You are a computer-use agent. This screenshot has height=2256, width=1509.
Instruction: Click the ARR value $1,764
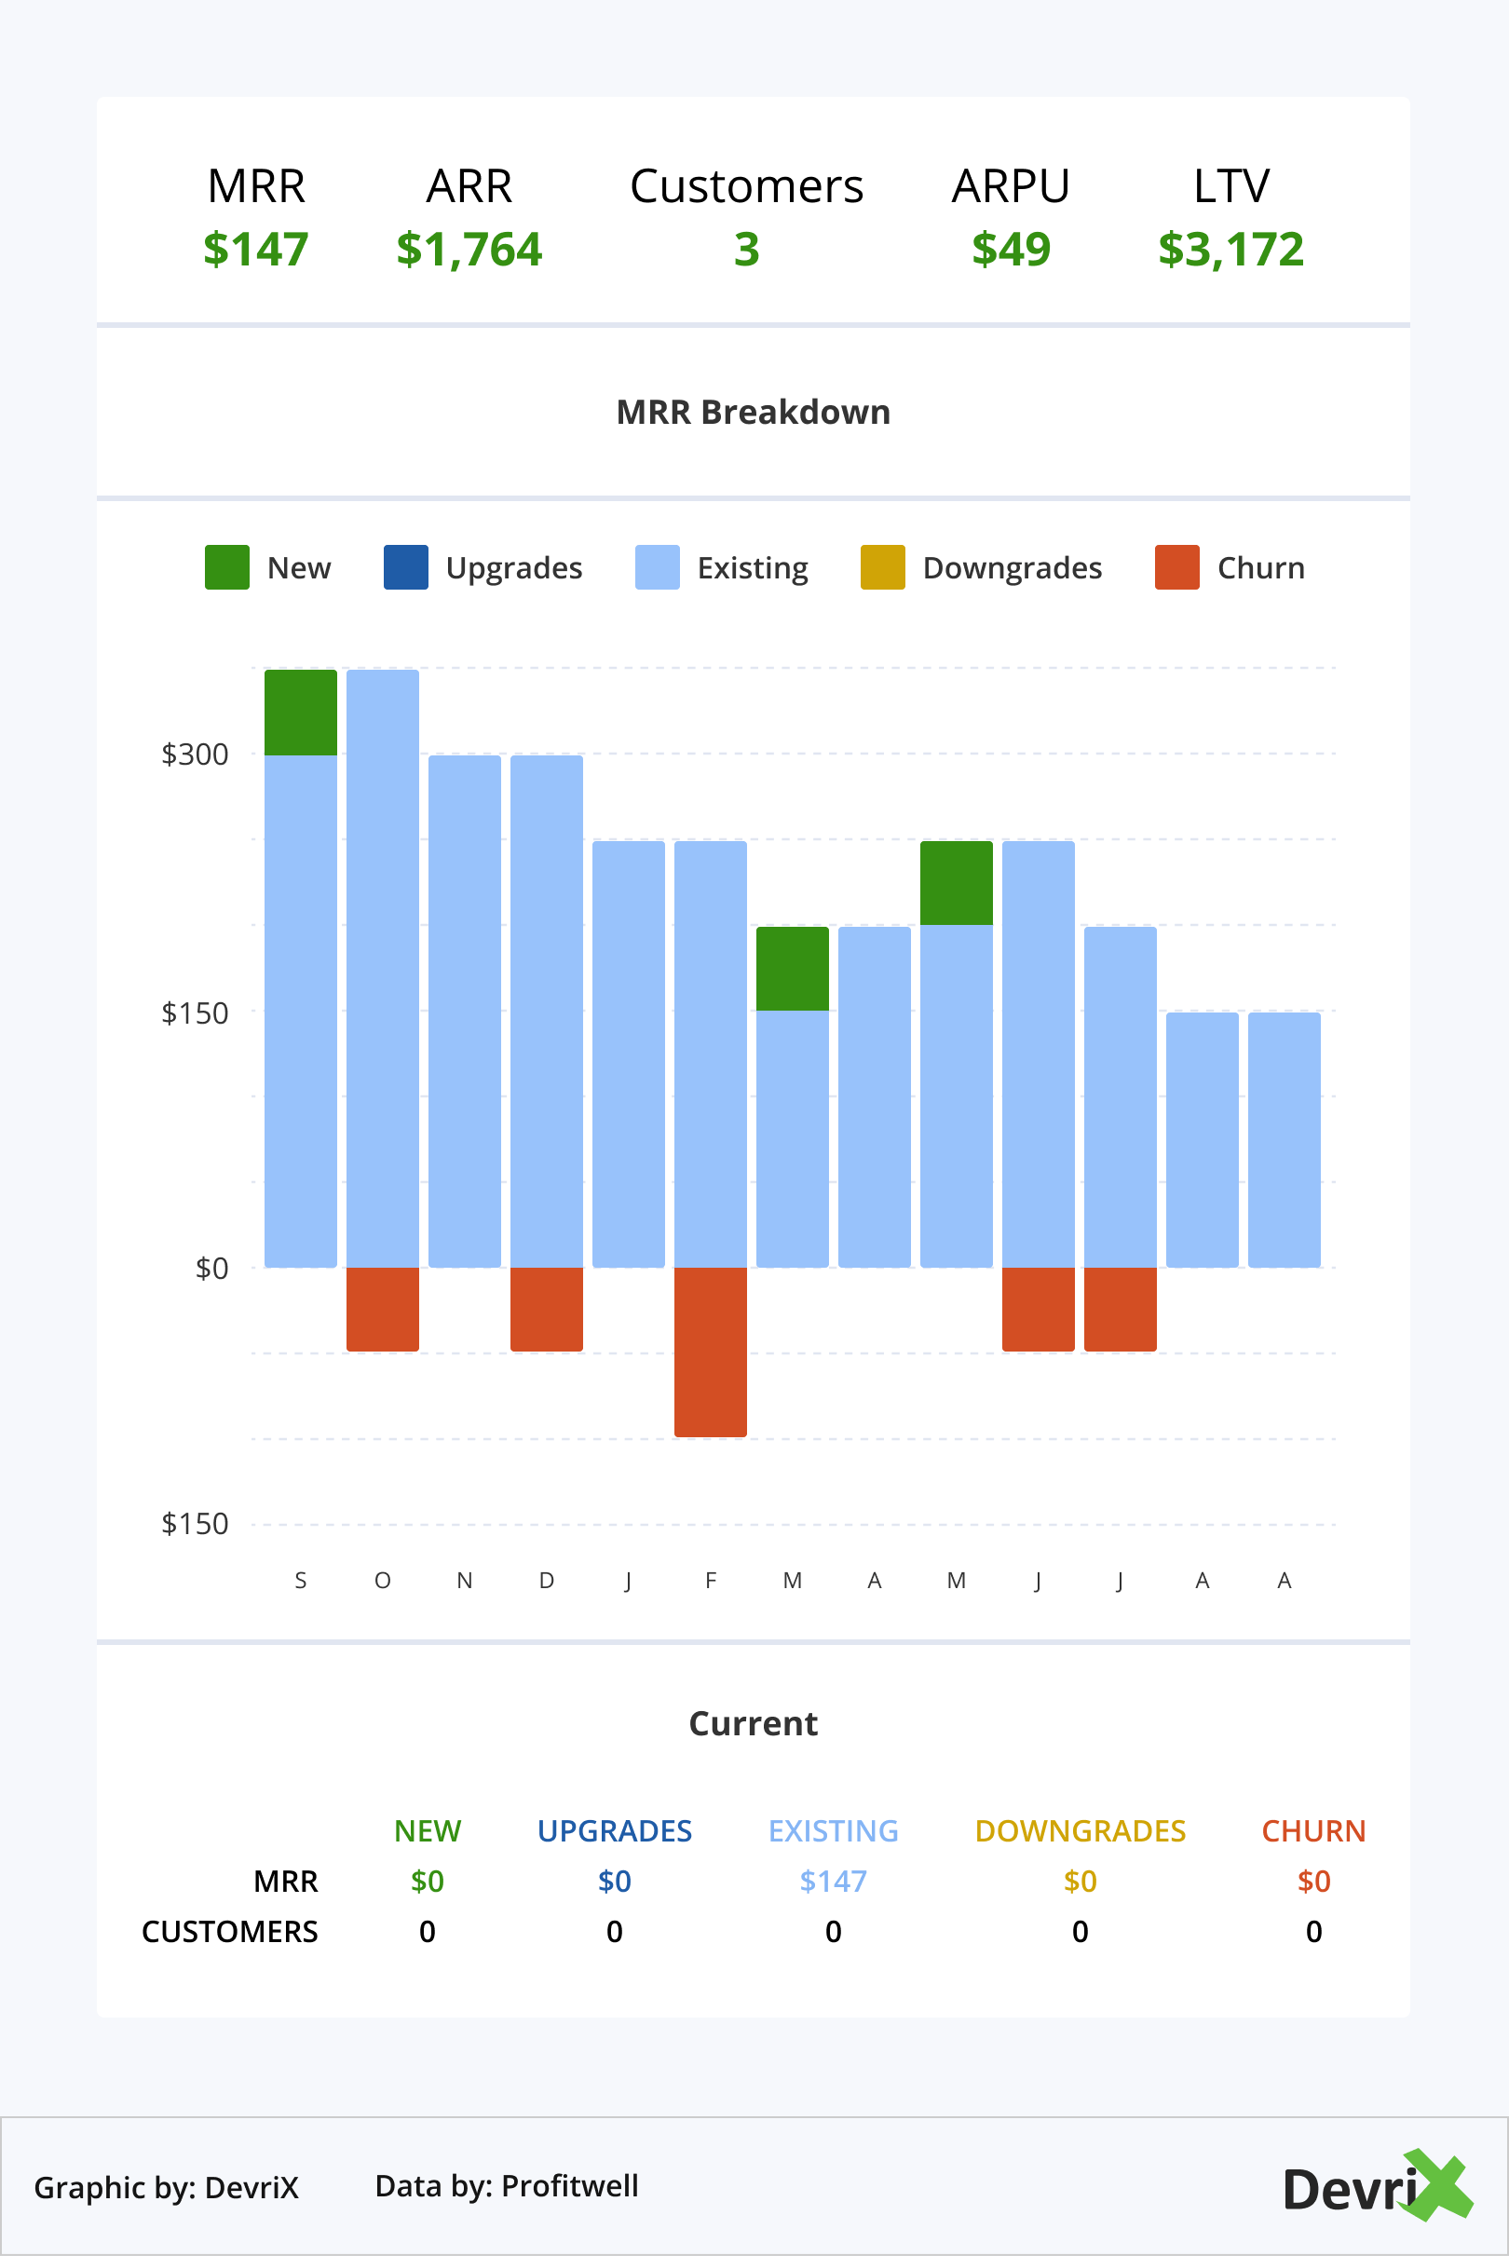pos(469,251)
